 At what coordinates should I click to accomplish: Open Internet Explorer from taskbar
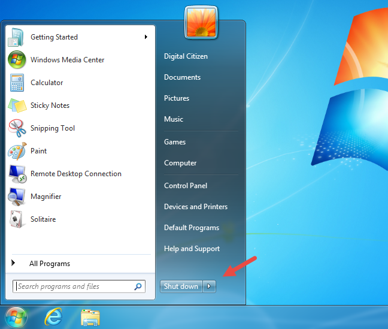[x=53, y=317]
